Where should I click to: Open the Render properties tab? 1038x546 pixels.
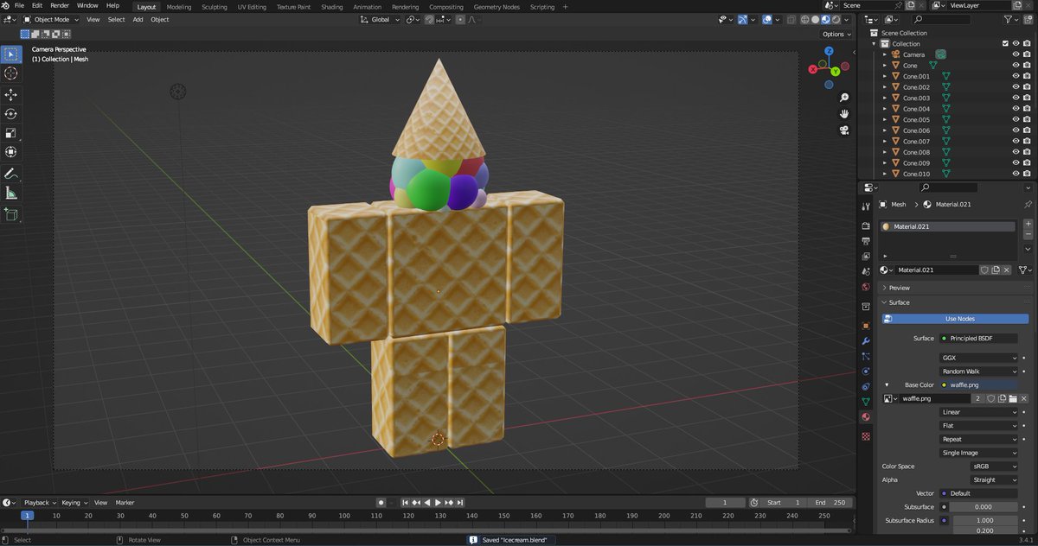tap(866, 225)
